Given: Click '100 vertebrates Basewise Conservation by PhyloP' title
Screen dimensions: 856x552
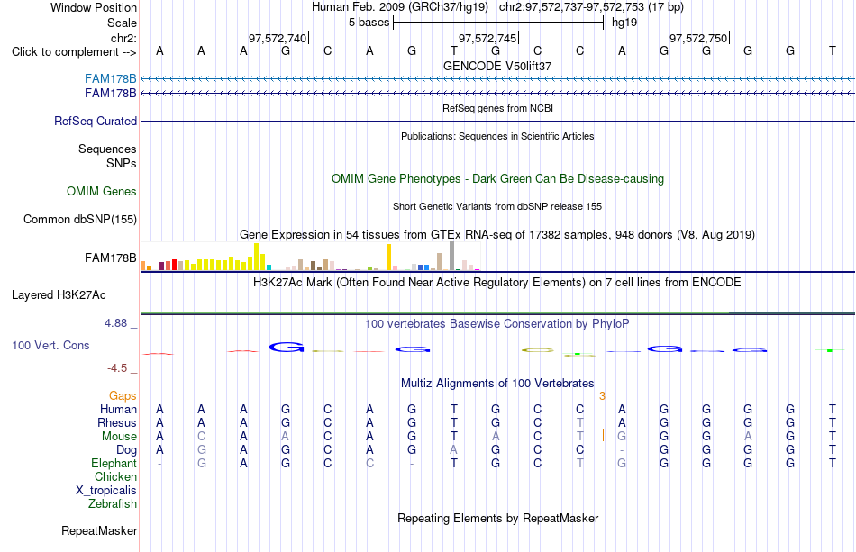Looking at the screenshot, I should (x=497, y=324).
